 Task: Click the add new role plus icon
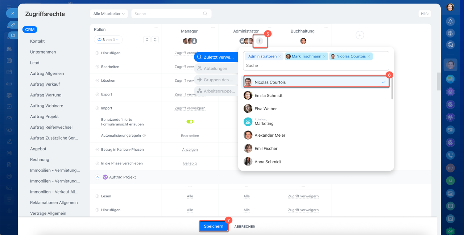pos(360,35)
